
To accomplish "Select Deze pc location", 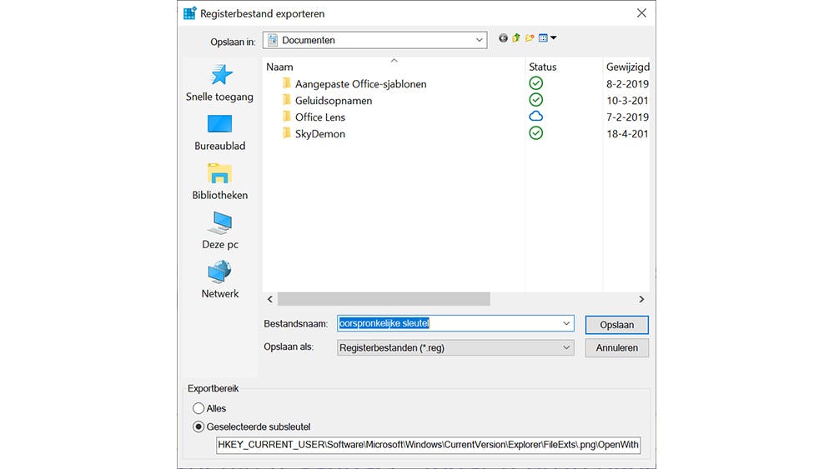I will click(x=219, y=231).
